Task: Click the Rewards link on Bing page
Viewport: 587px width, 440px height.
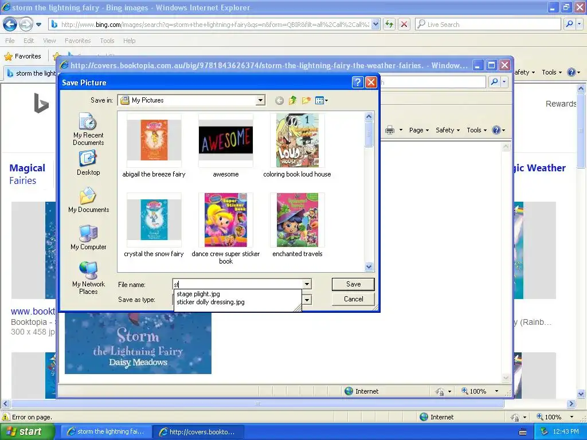Action: [x=561, y=104]
